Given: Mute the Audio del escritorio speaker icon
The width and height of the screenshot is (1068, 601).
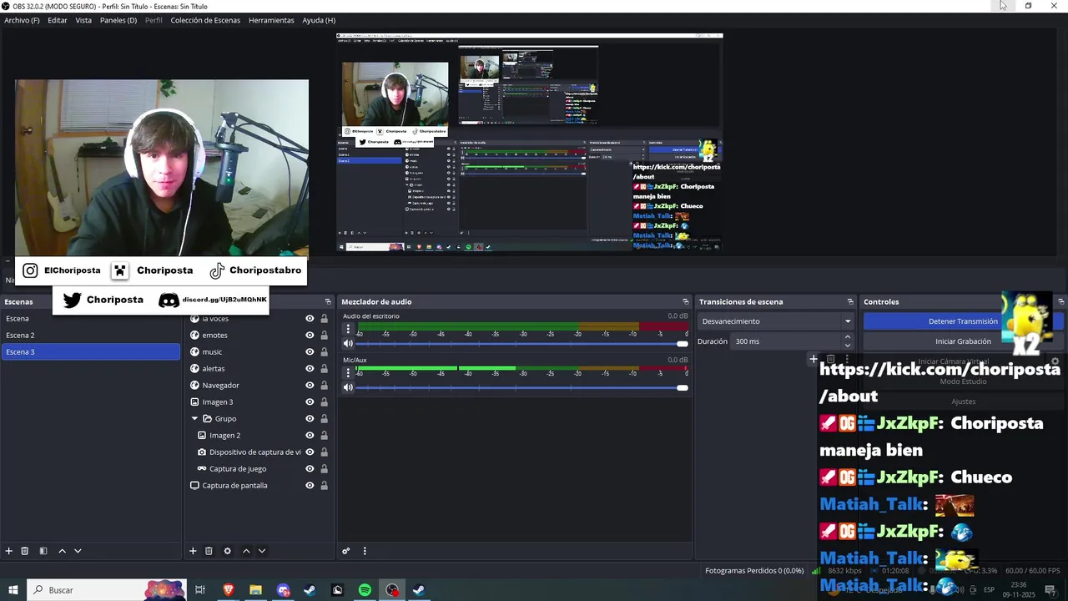Looking at the screenshot, I should click(348, 343).
